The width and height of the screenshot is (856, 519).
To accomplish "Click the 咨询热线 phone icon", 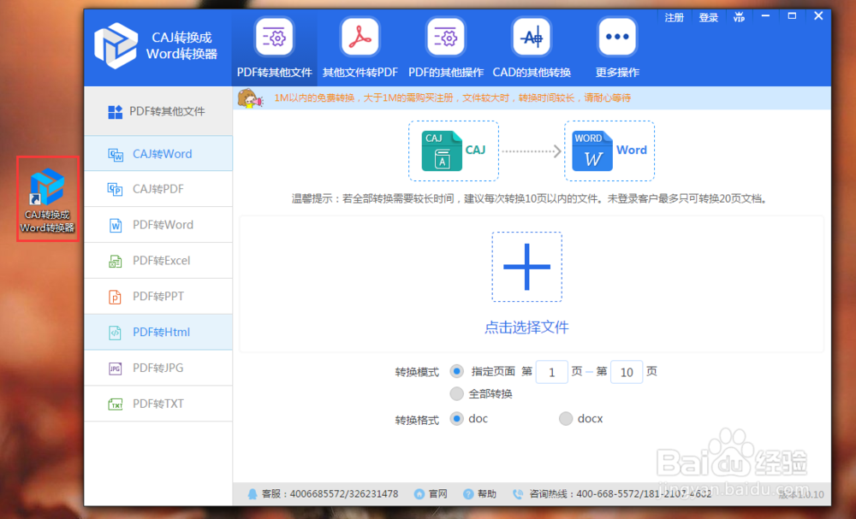I will tap(518, 494).
